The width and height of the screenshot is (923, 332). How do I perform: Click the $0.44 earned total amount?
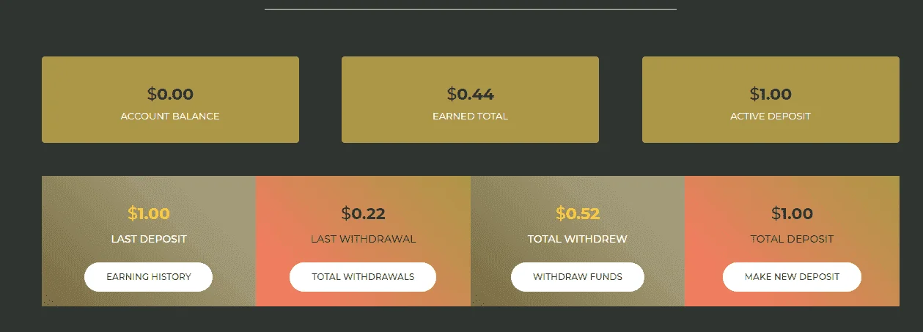tap(470, 94)
